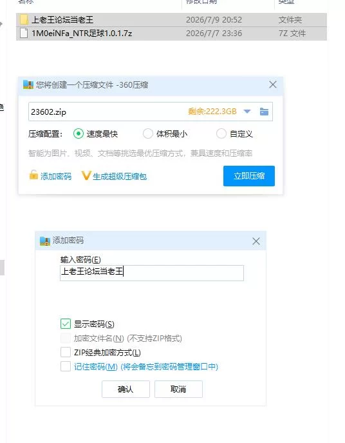
Task: Confirm password with the 确认 button
Action: click(x=126, y=389)
